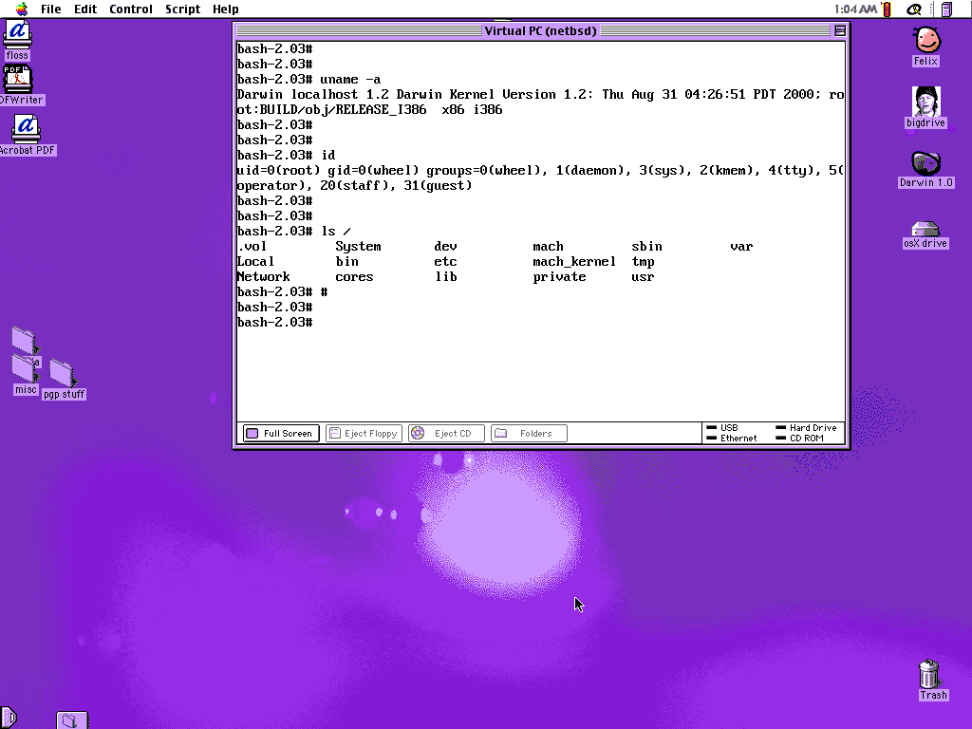Viewport: 972px width, 729px height.
Task: Click 'var' in the ls listing
Action: [741, 246]
